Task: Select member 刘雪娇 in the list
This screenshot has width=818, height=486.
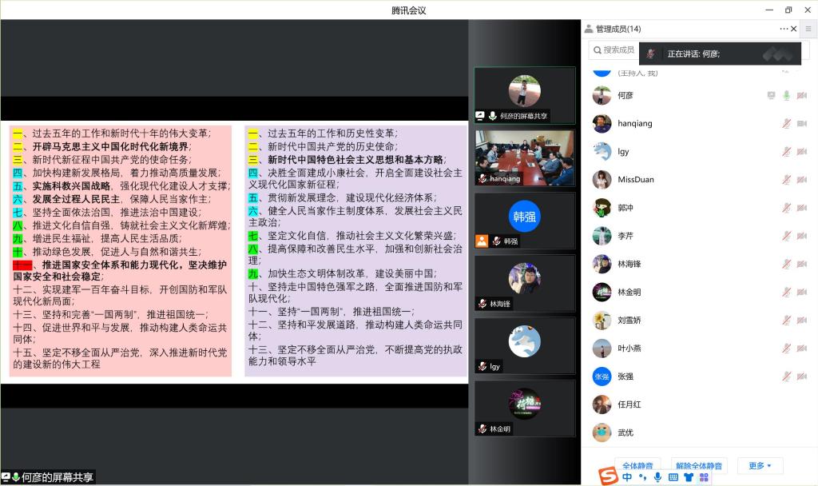Action: 629,320
